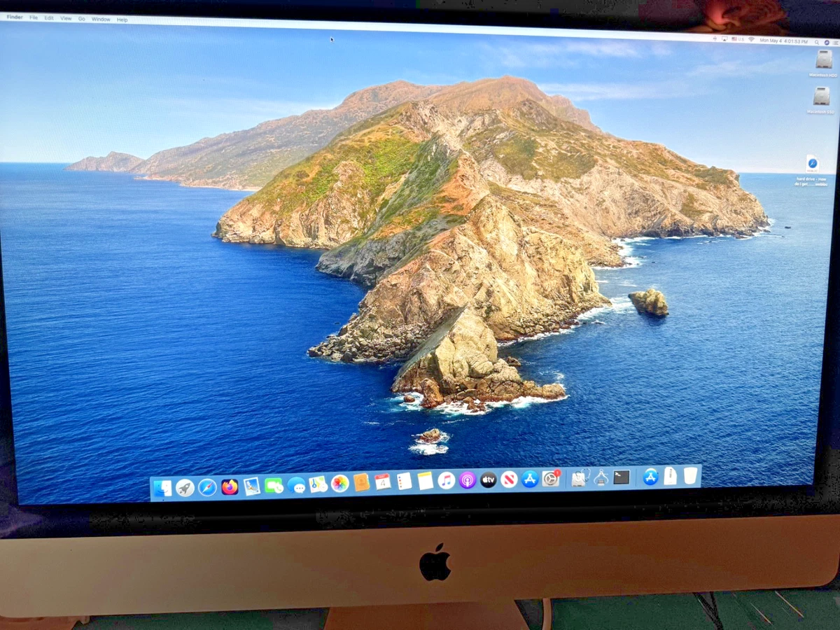Launch Disk Utility from the Dock
The image size is (840, 630).
click(x=579, y=477)
